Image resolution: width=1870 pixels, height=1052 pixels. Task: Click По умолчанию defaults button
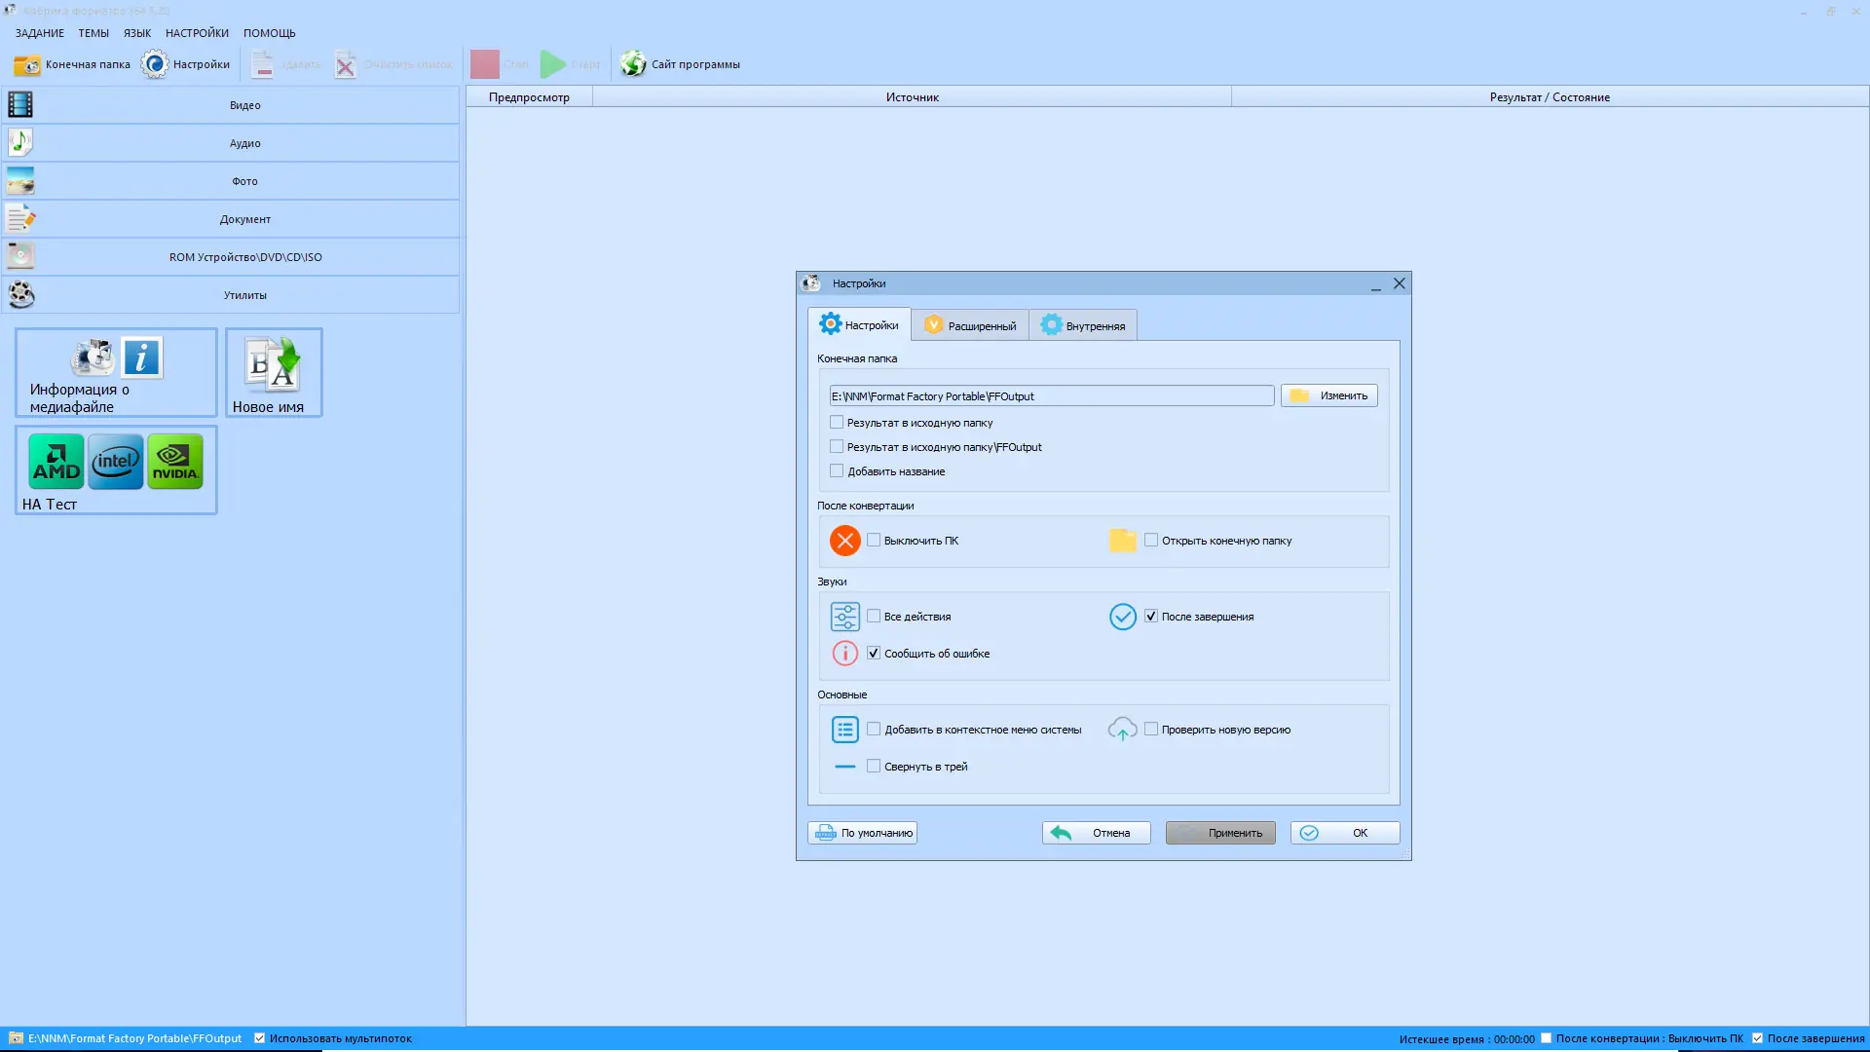[x=862, y=833]
